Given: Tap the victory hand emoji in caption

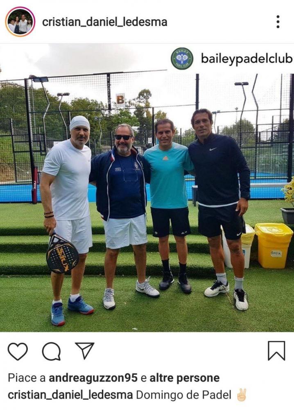Looking at the screenshot, I should coord(241,395).
